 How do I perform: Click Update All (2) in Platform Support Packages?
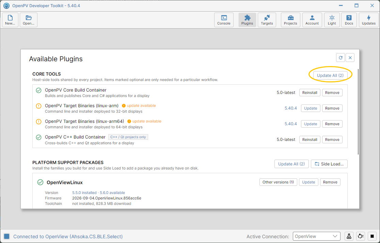tap(291, 164)
